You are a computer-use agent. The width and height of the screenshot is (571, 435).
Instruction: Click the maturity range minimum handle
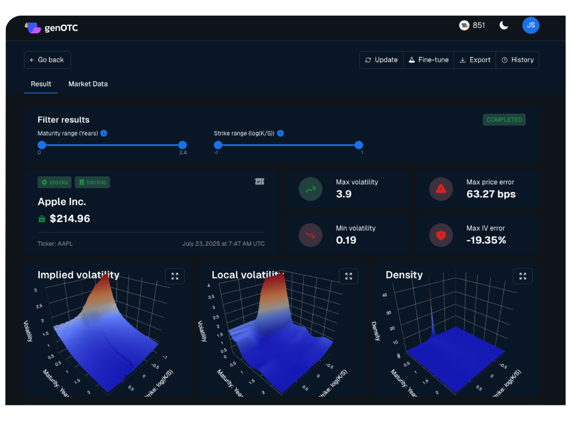pos(42,145)
